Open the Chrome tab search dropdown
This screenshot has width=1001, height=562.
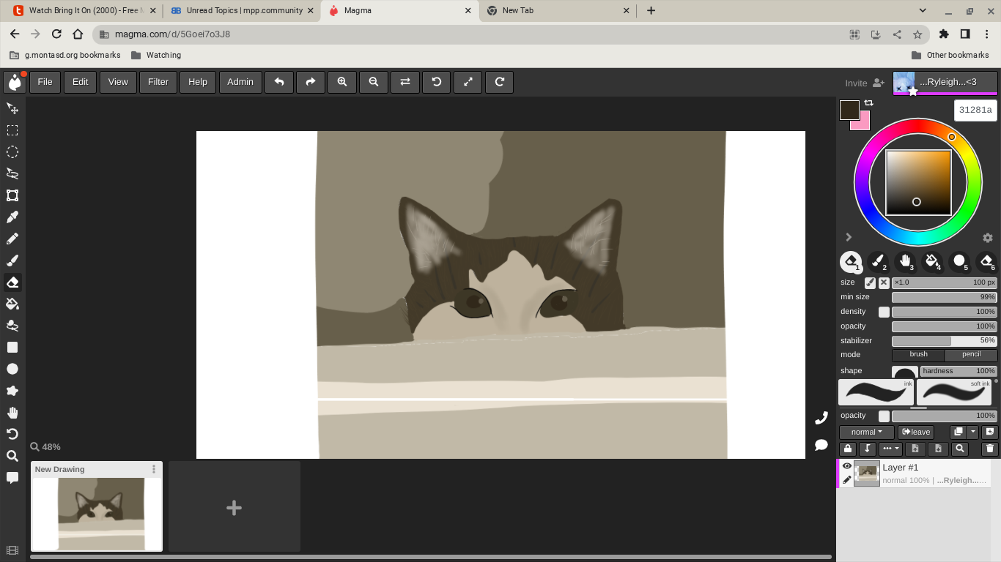click(x=923, y=10)
